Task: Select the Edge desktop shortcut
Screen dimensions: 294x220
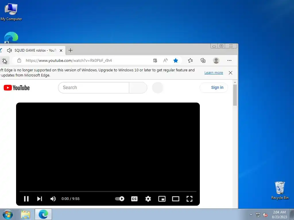Action: point(11,38)
